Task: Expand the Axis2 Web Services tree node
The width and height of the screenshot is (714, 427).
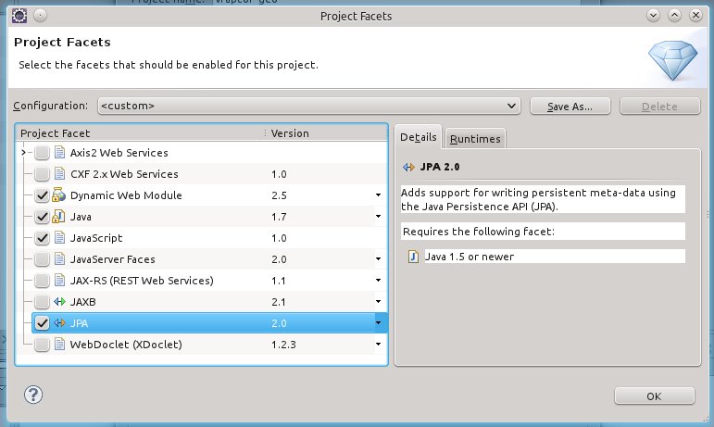Action: (24, 153)
